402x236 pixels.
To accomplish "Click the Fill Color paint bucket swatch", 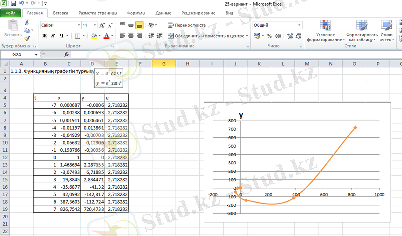I will (x=94, y=36).
